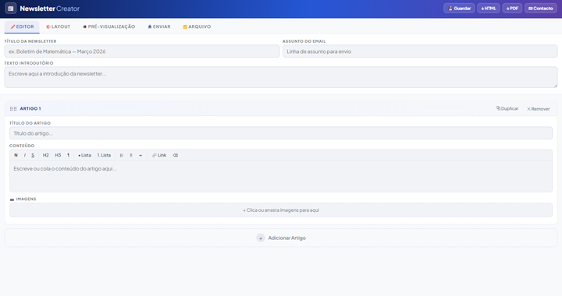Save with the Guardar button

459,9
